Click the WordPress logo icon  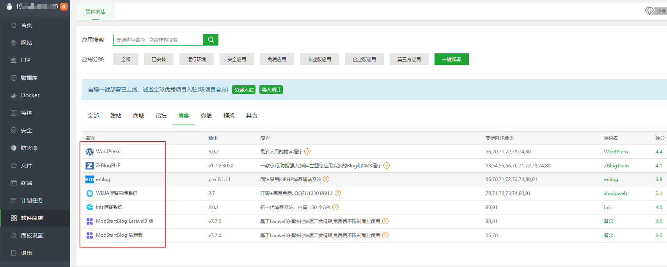pos(90,152)
